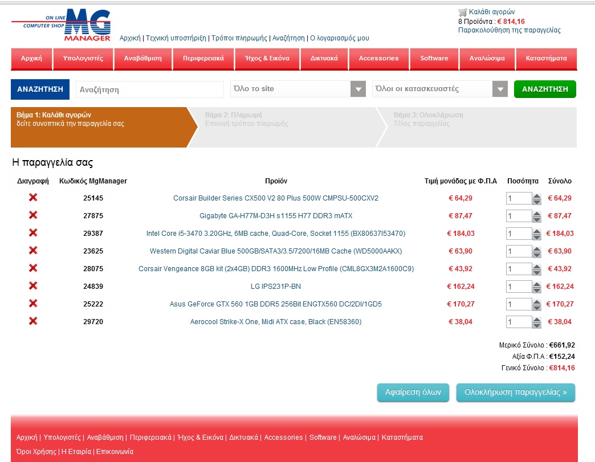Open Western Digital Caviar Blue product link
The height and width of the screenshot is (462, 595).
[276, 251]
